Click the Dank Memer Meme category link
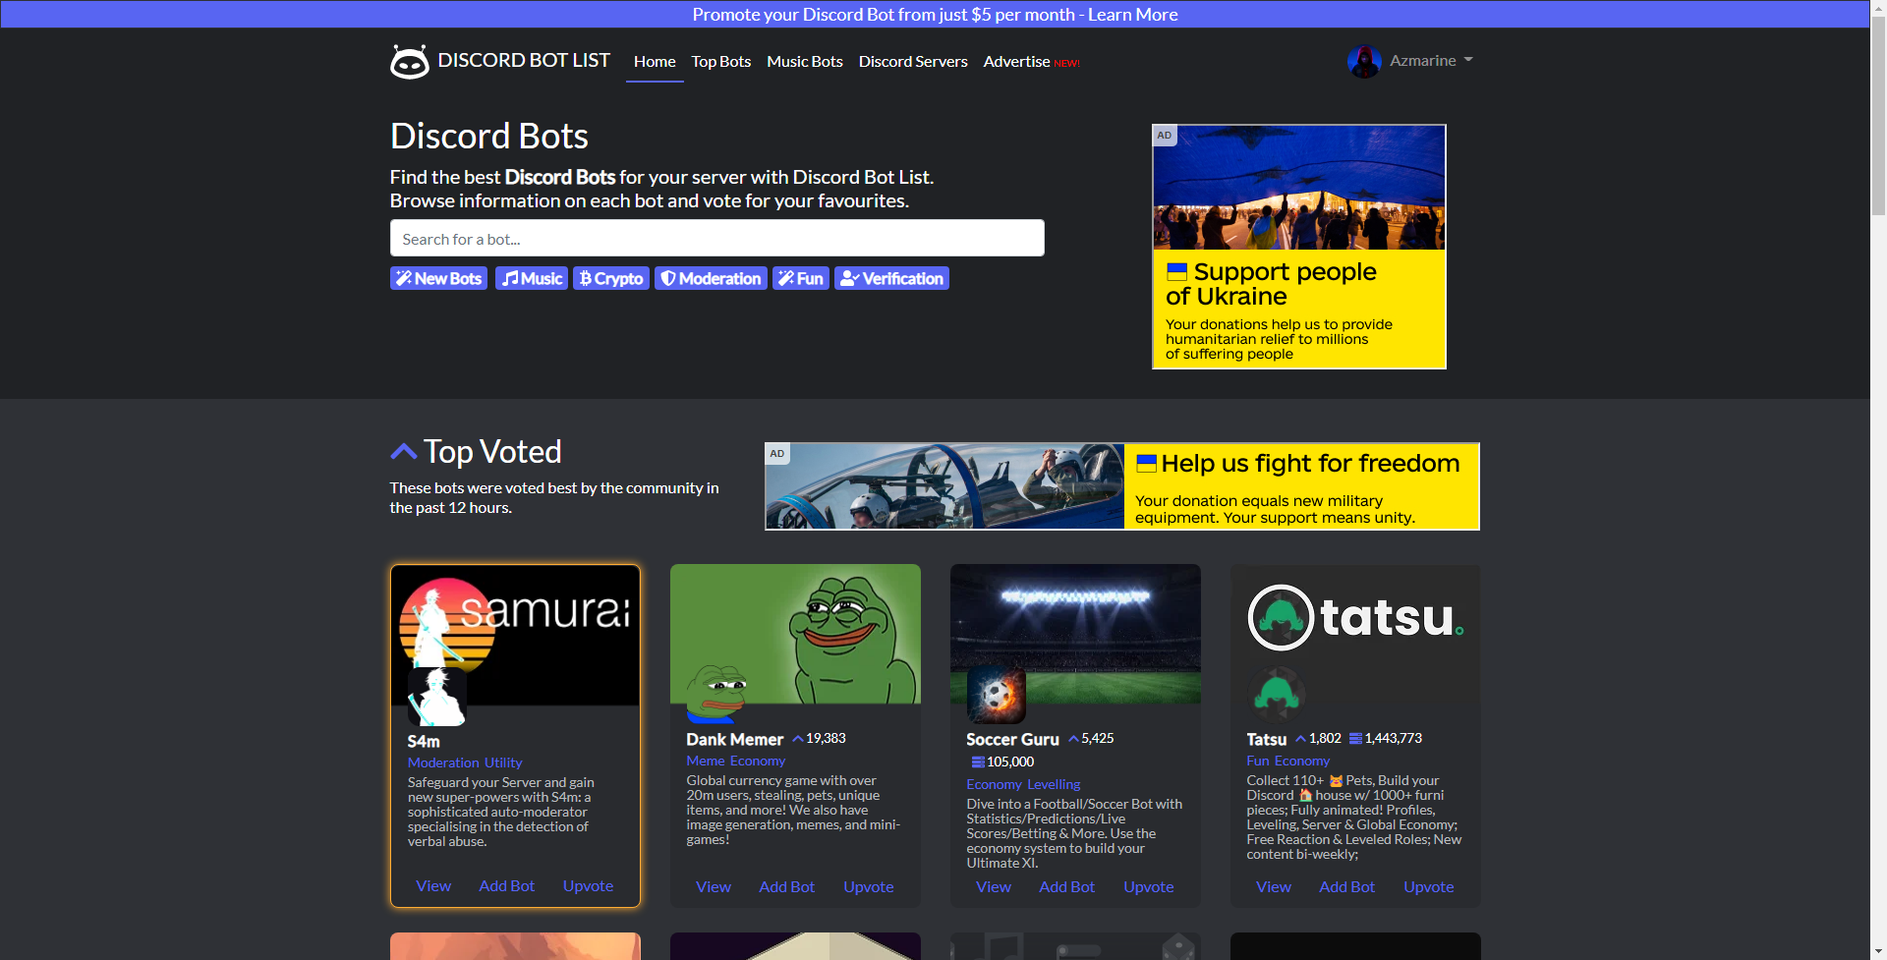1887x960 pixels. click(706, 761)
